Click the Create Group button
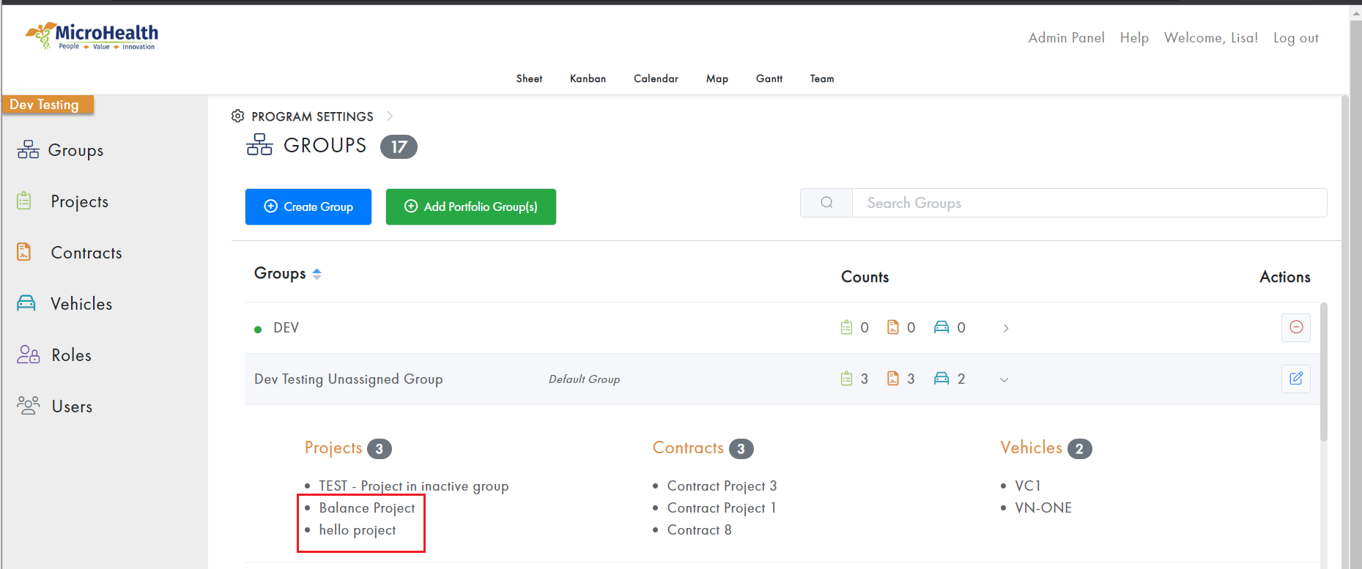The width and height of the screenshot is (1362, 569). click(308, 207)
